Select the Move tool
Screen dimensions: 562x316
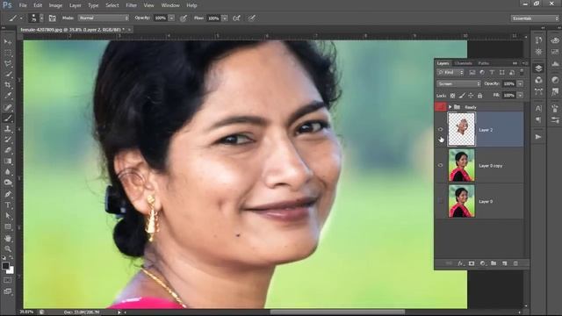click(x=8, y=42)
